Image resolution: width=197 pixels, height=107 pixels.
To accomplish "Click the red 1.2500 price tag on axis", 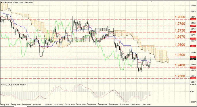I will tap(193, 57).
